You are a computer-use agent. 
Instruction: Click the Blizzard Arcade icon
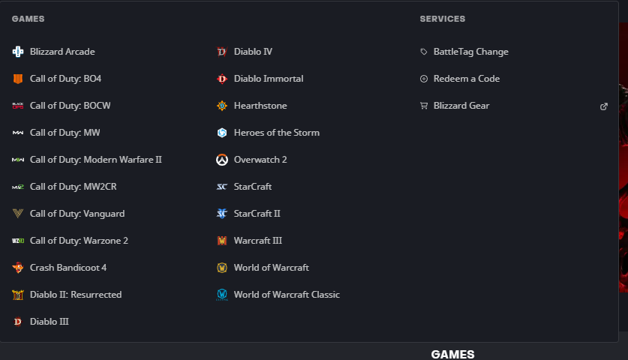18,52
